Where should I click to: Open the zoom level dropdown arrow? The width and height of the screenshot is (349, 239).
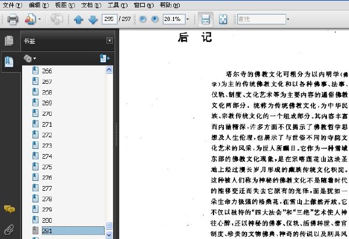[x=188, y=19]
